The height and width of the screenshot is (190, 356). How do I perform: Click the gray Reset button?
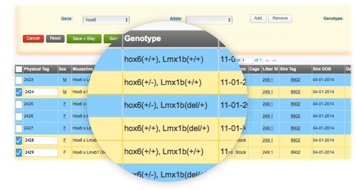pyautogui.click(x=55, y=39)
